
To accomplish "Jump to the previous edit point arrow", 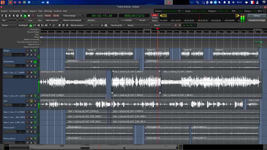I will coord(176,25).
